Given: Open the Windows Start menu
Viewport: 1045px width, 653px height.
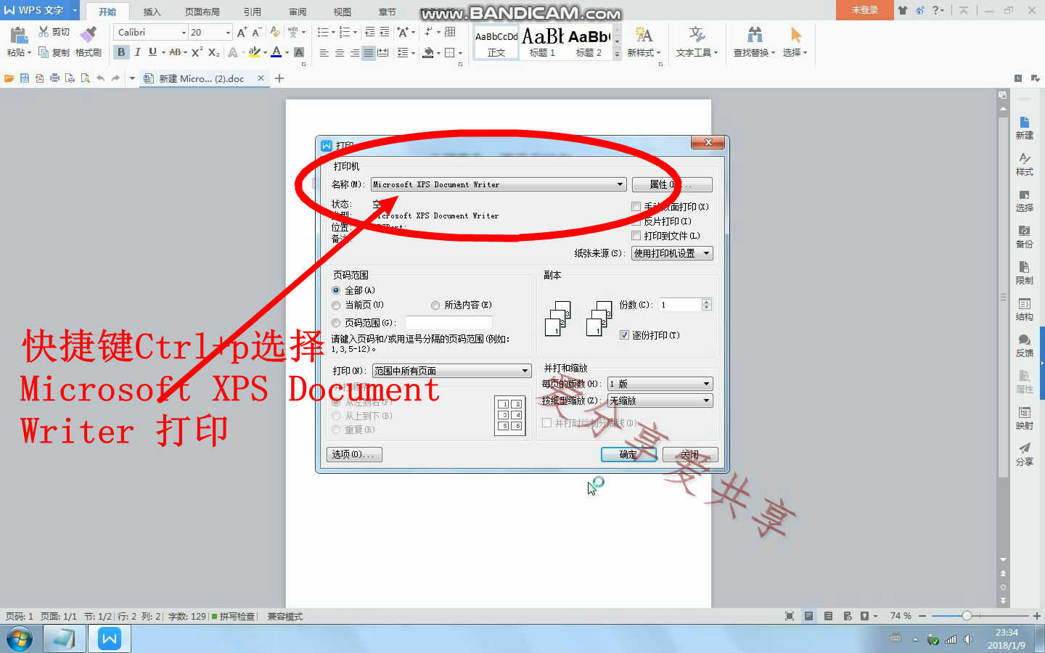Looking at the screenshot, I should click(x=20, y=639).
